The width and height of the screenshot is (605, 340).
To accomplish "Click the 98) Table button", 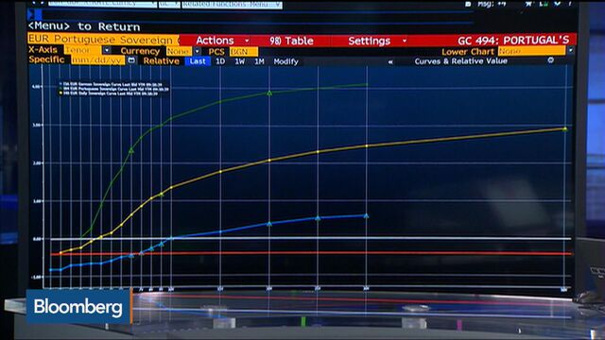I will [x=291, y=41].
